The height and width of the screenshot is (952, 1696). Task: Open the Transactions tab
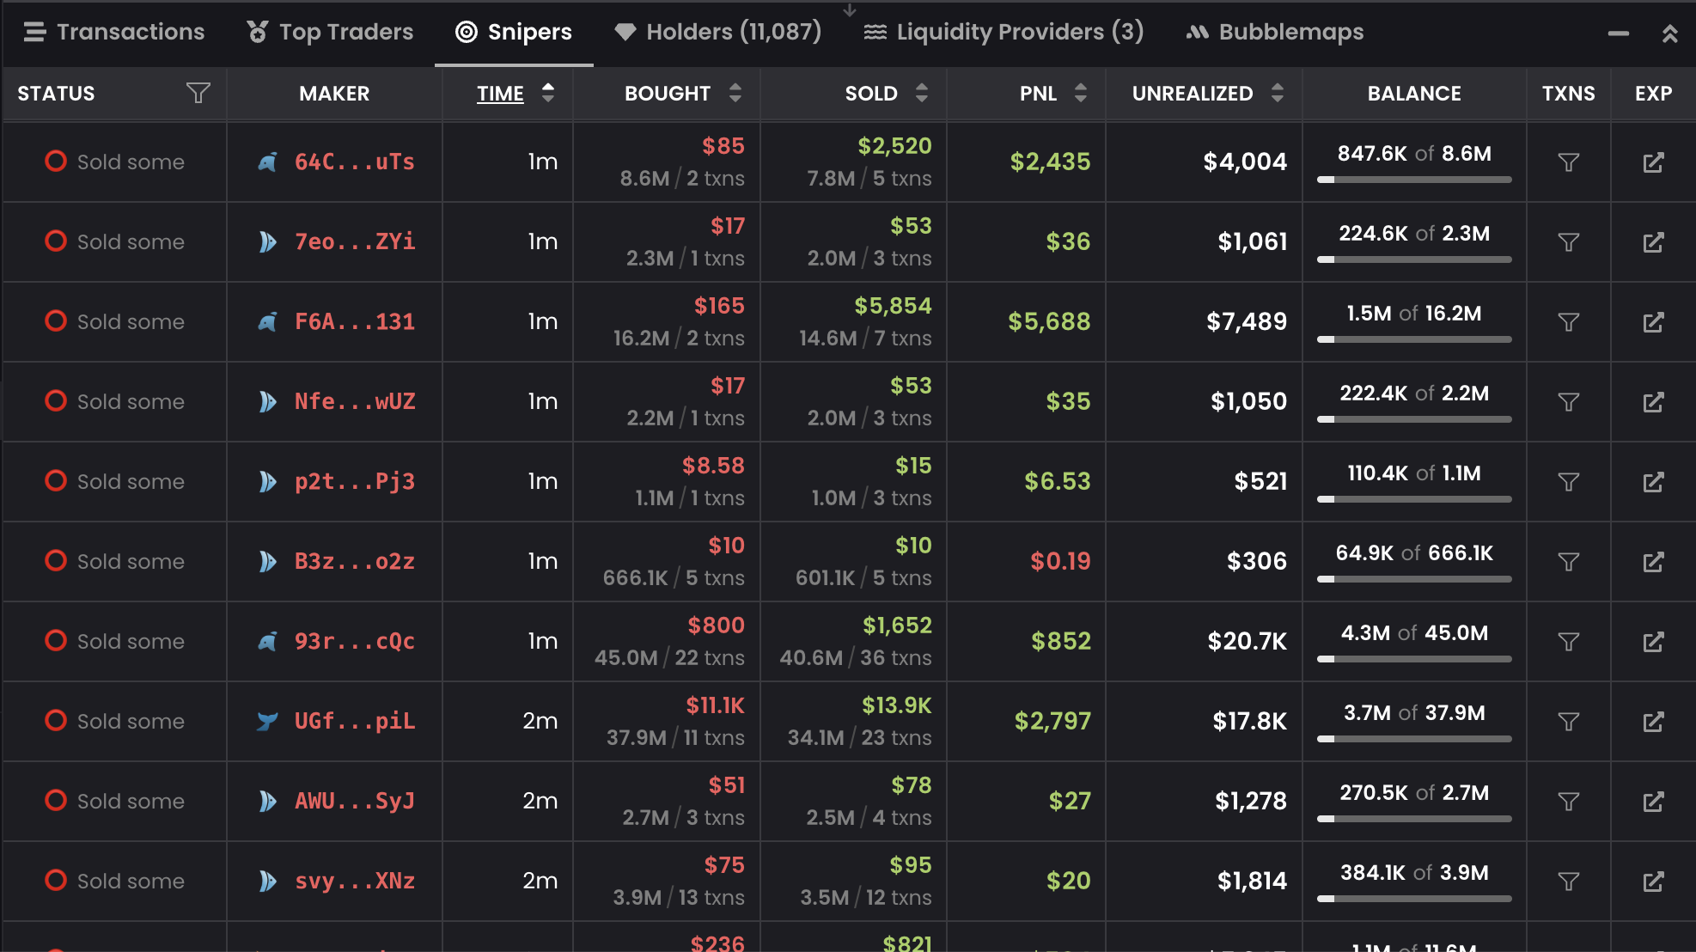(114, 32)
